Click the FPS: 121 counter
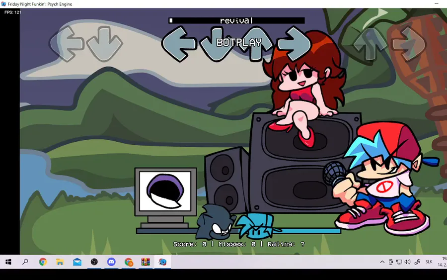The height and width of the screenshot is (280, 447). (x=13, y=12)
